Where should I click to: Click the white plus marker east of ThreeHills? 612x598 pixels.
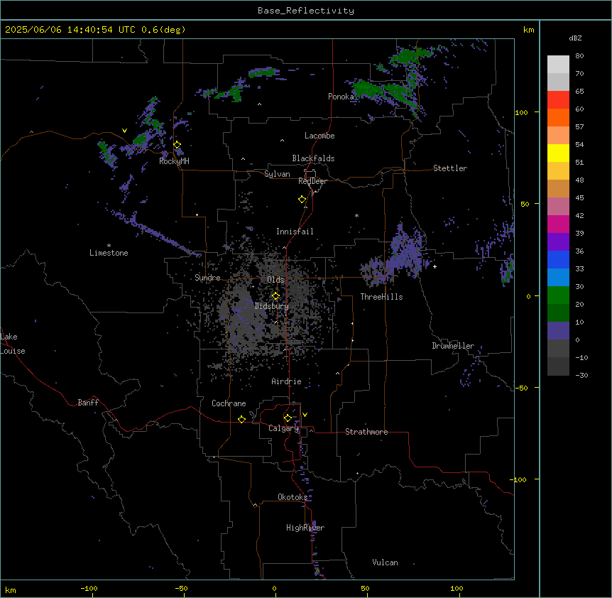pyautogui.click(x=435, y=266)
